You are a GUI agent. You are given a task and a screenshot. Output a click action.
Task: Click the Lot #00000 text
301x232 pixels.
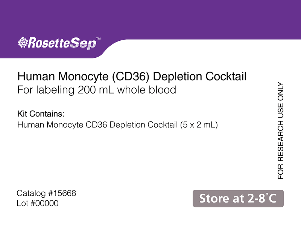coord(38,203)
